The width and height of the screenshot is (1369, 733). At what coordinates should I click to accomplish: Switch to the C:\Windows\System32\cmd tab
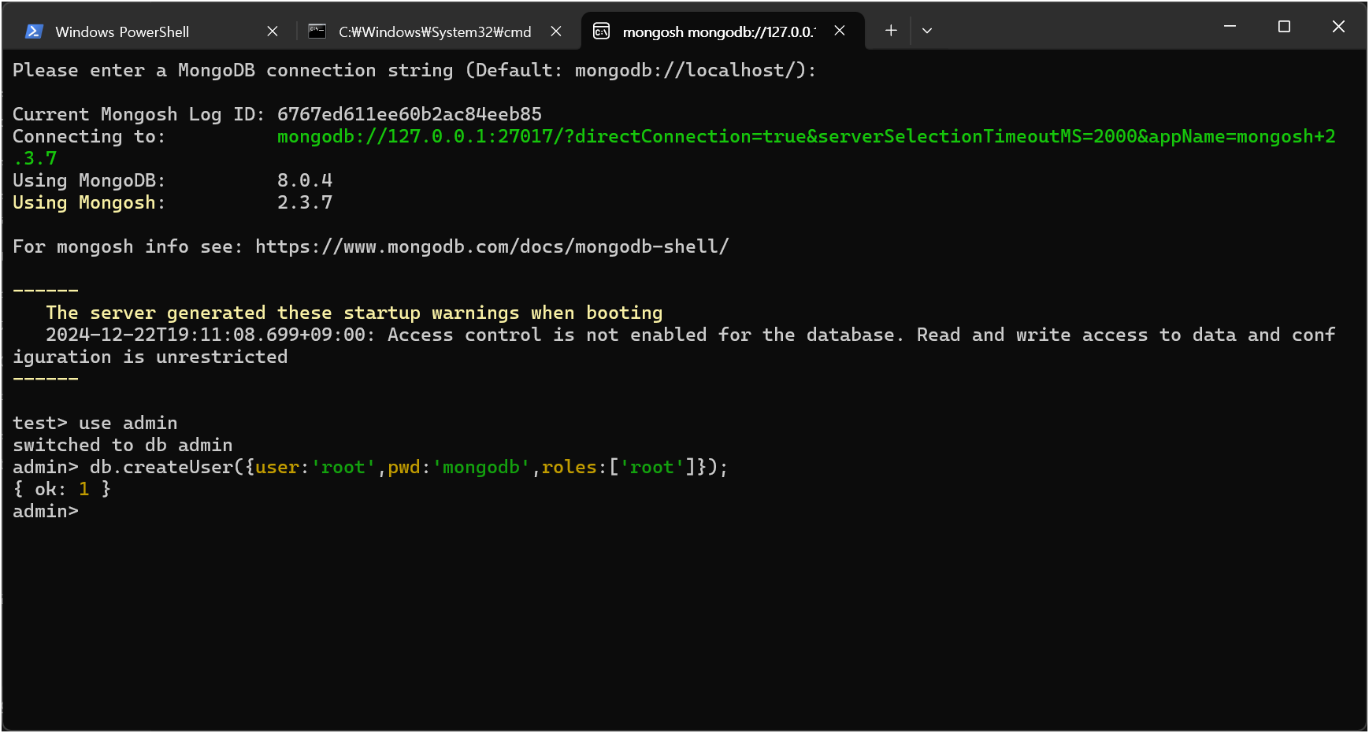tap(435, 31)
